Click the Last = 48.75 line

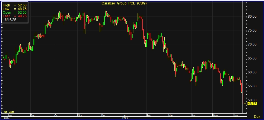15,16
